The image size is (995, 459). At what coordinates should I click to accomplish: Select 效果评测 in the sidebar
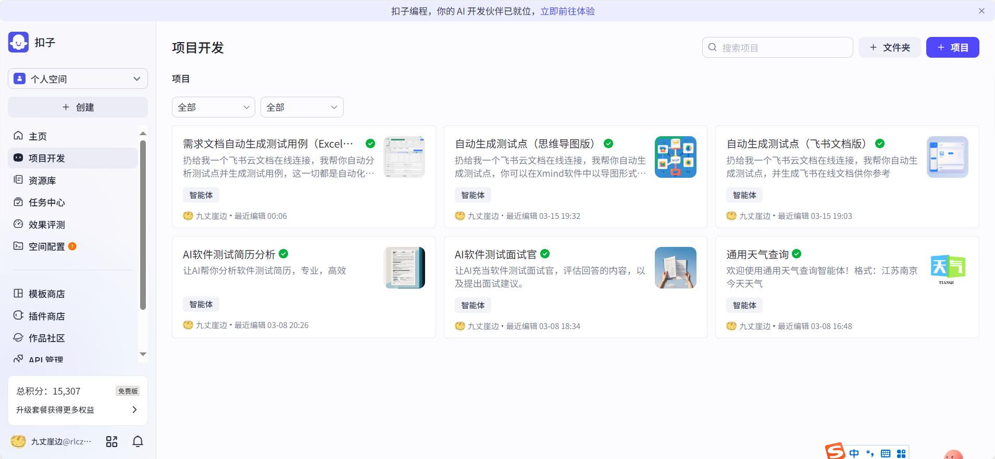(46, 225)
